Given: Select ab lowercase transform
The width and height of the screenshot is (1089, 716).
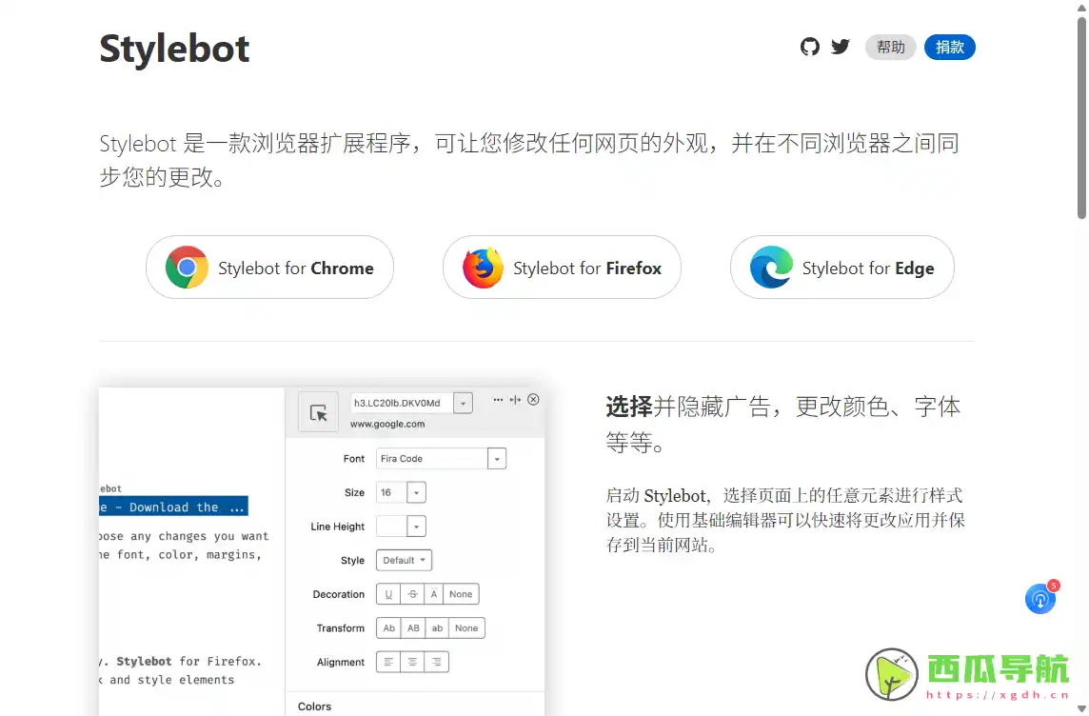Looking at the screenshot, I should pos(437,627).
